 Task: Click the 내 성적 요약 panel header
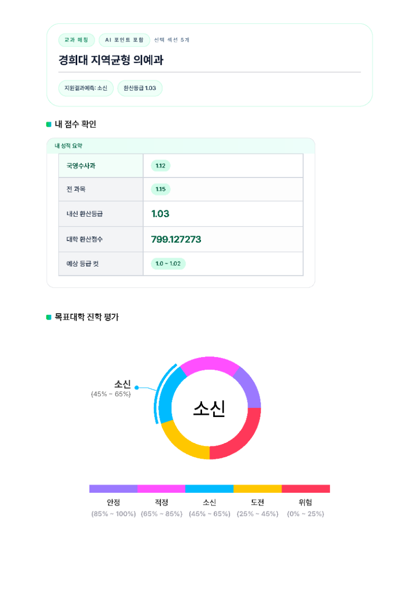(x=69, y=146)
